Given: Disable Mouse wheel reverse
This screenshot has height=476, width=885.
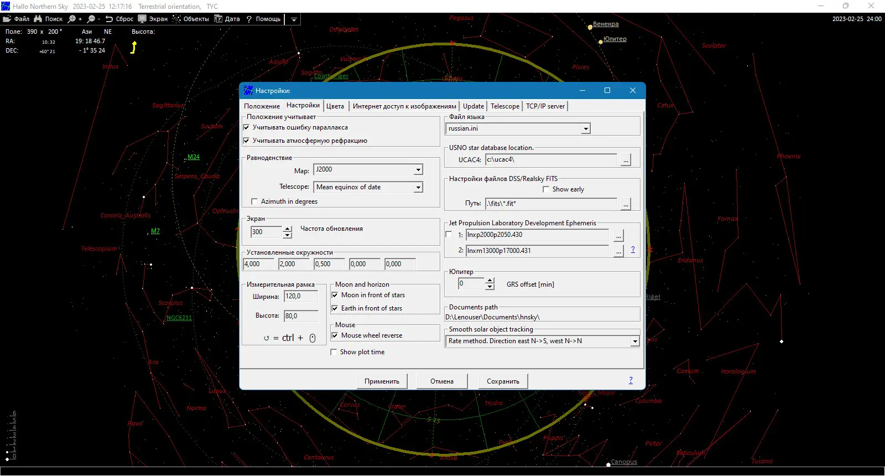Looking at the screenshot, I should (x=335, y=335).
